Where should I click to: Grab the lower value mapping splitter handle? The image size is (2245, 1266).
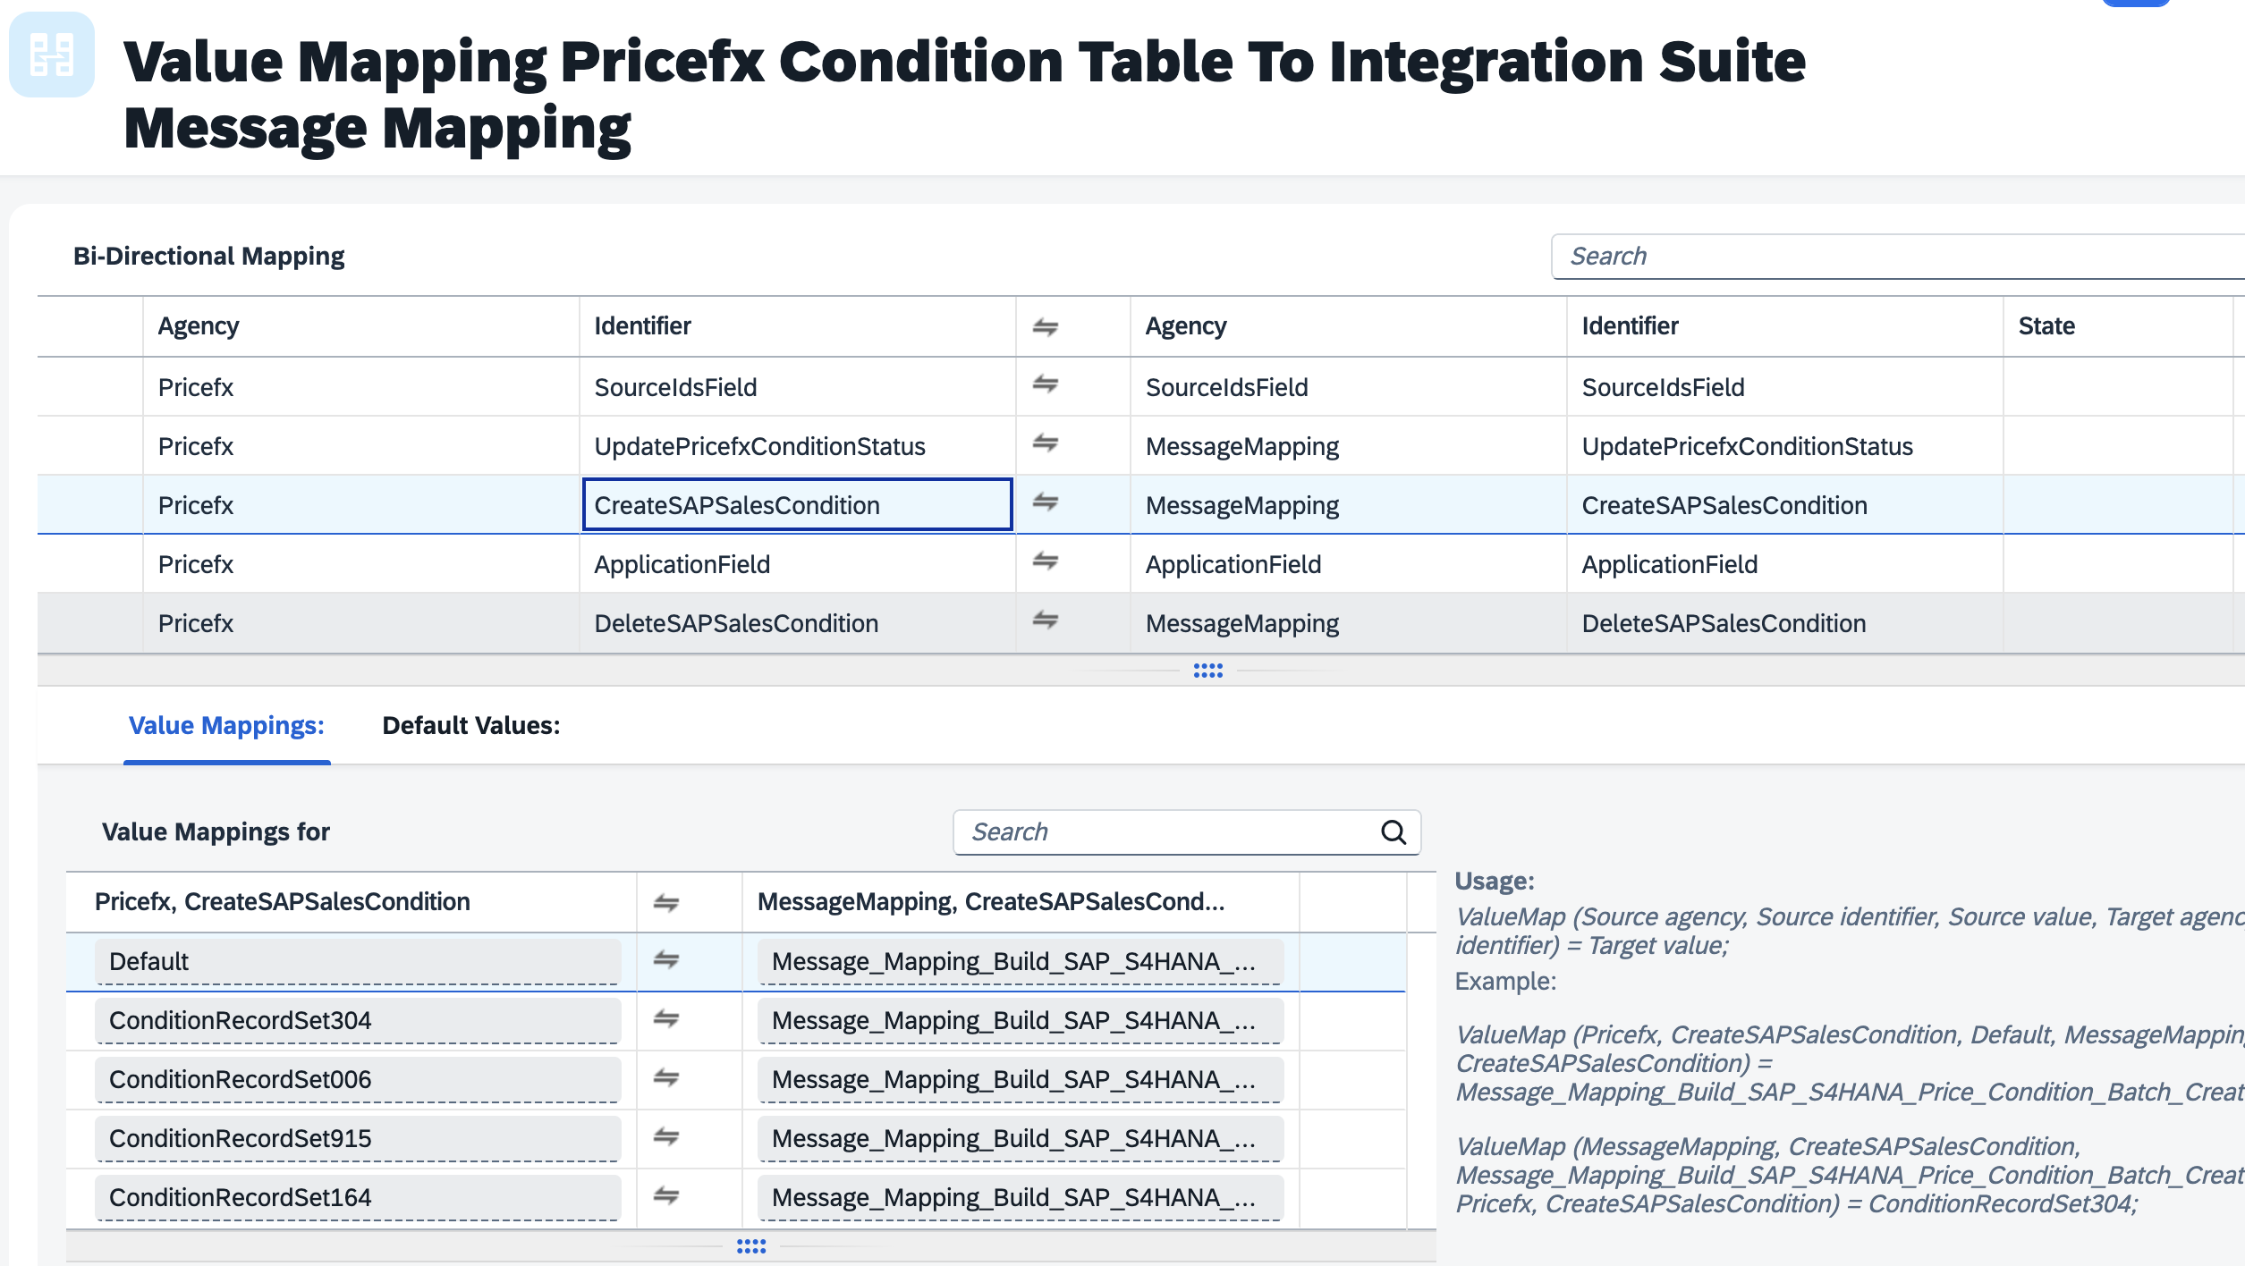(750, 1246)
